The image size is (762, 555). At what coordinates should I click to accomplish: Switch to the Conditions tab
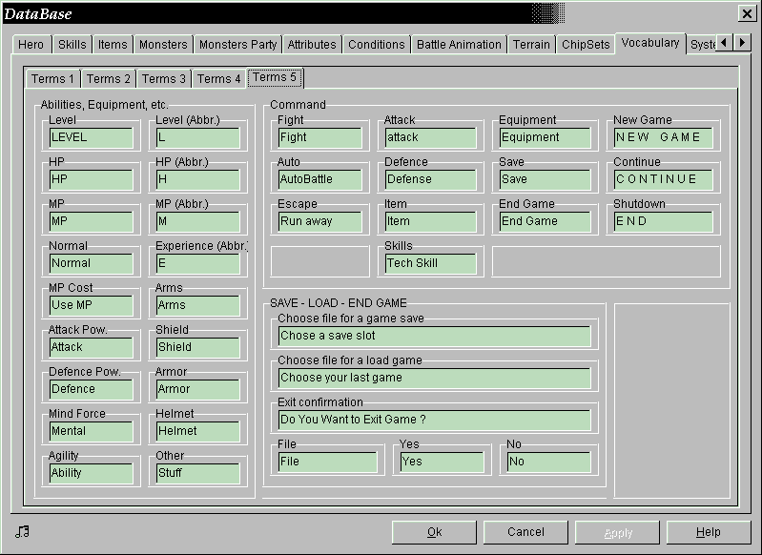(376, 45)
